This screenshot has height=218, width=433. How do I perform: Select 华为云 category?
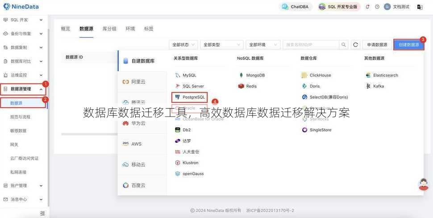click(x=142, y=123)
